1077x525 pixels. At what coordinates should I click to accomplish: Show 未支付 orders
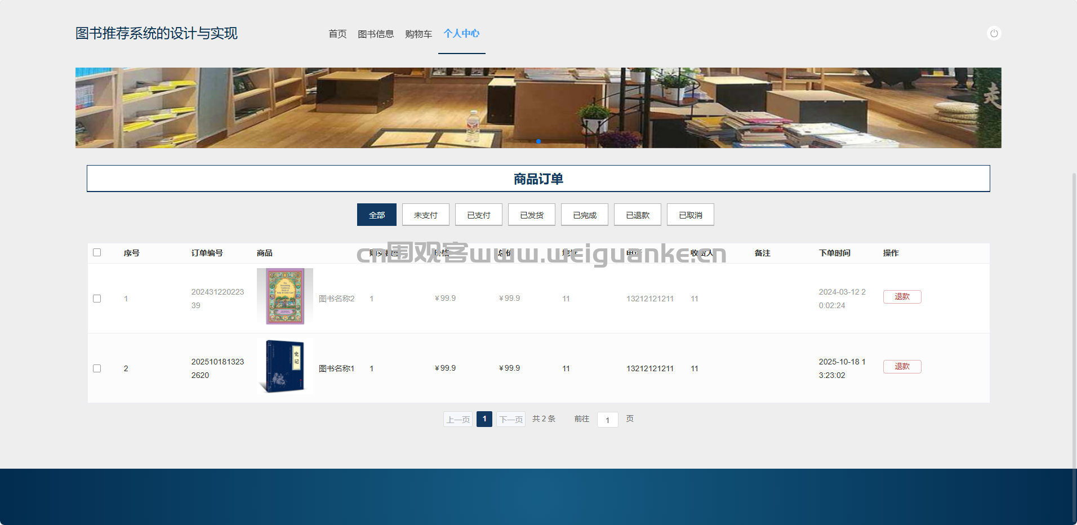coord(425,215)
